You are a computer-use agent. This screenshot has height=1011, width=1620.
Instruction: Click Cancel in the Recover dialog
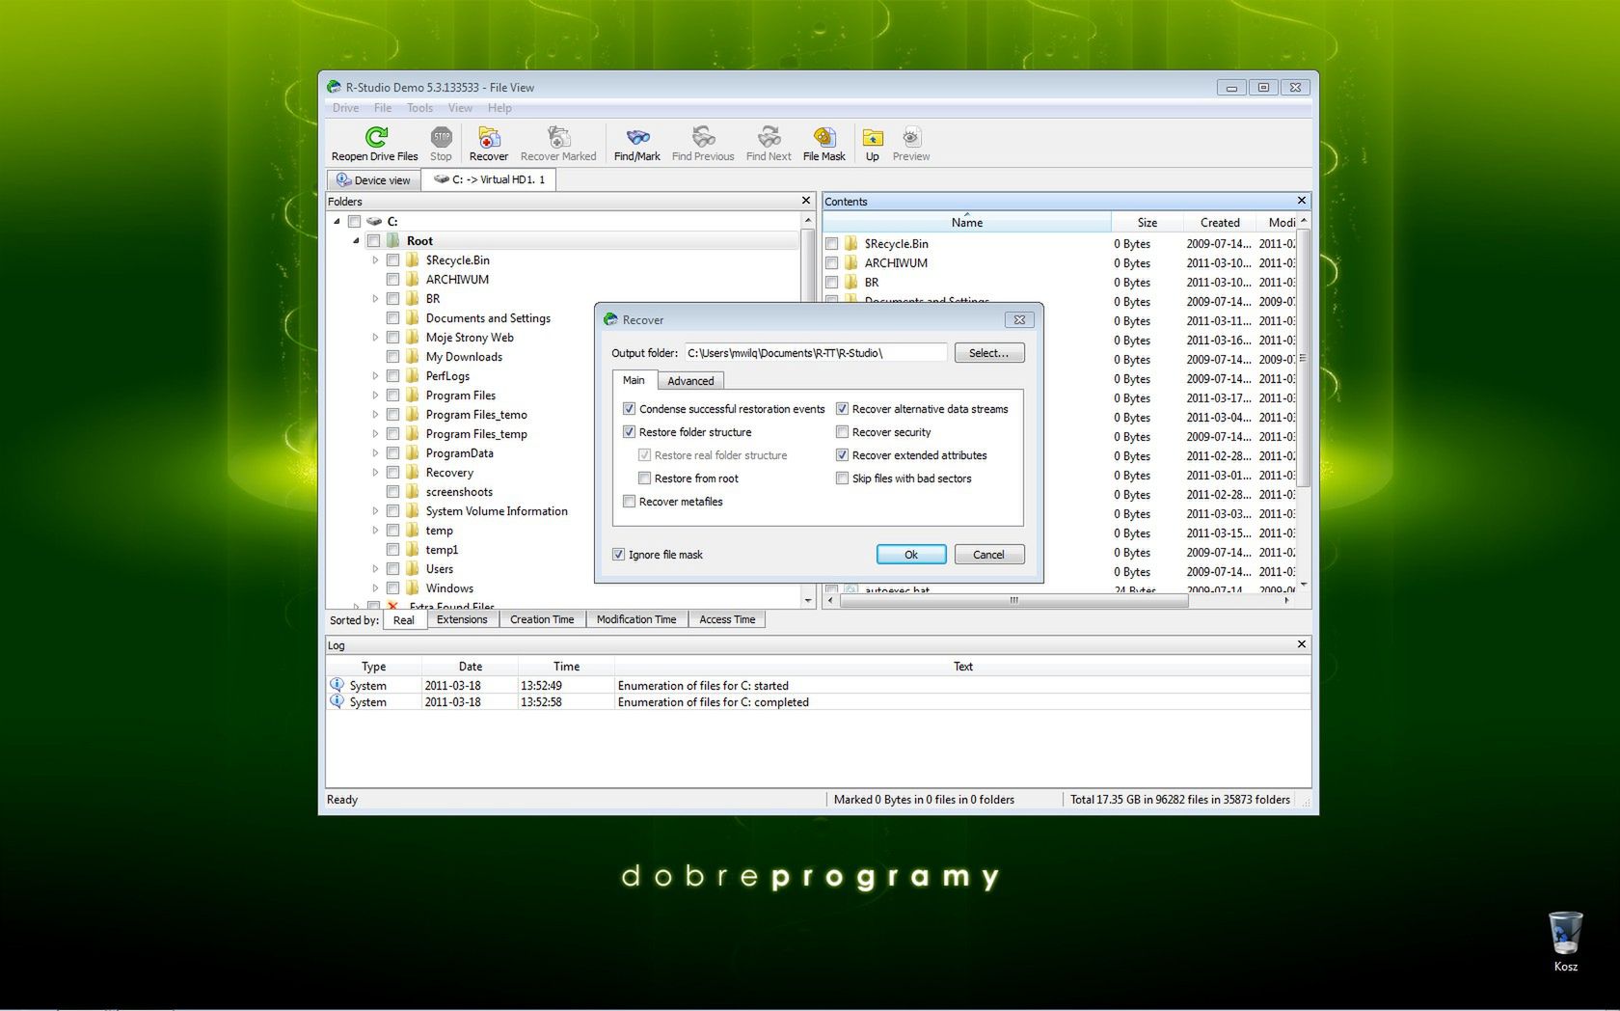pos(988,555)
